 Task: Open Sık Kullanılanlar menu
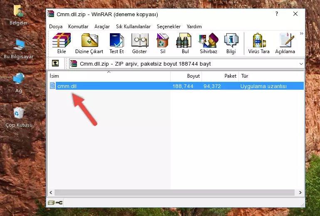(x=133, y=27)
